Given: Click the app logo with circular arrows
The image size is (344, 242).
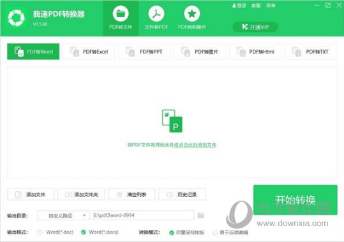Looking at the screenshot, I should tap(17, 18).
